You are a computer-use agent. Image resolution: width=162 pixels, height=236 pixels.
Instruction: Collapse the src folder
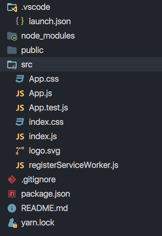(81, 64)
